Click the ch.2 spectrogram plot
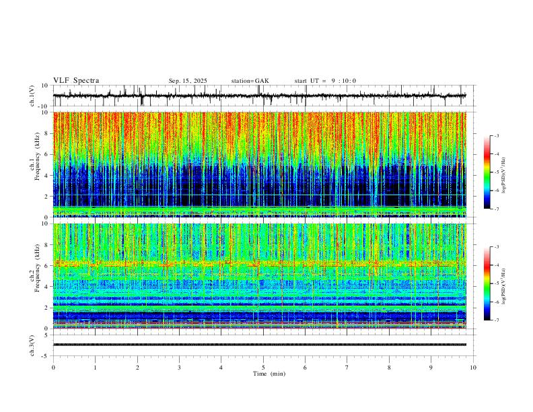This screenshot has width=533, height=412. (260, 276)
